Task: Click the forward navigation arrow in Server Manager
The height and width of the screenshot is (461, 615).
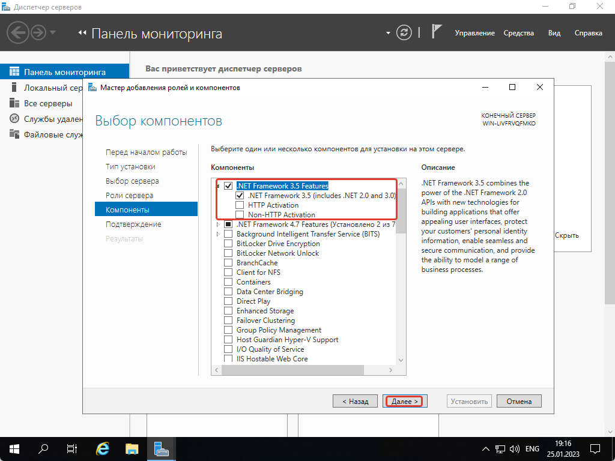Action: [x=38, y=32]
